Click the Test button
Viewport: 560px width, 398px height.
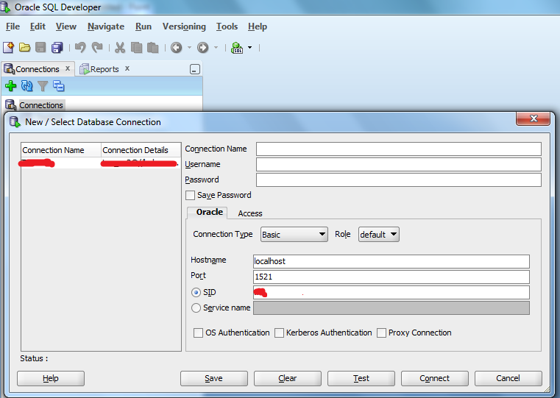pyautogui.click(x=361, y=378)
